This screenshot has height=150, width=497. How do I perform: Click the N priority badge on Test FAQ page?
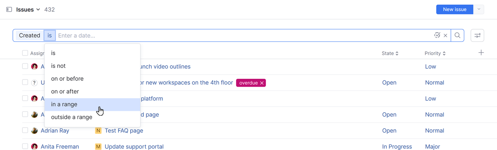click(98, 131)
